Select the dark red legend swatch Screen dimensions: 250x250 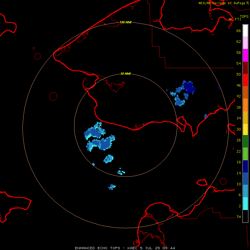tap(245, 67)
